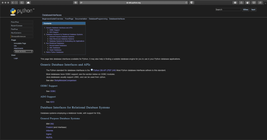Go forward using Safari's forward arrow

click(x=16, y=2)
